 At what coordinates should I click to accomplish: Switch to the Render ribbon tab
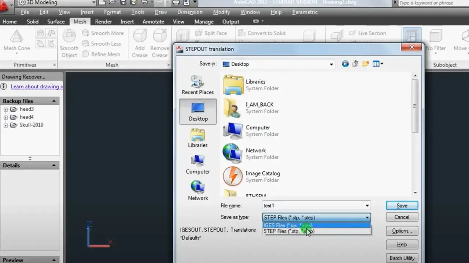[x=103, y=22]
